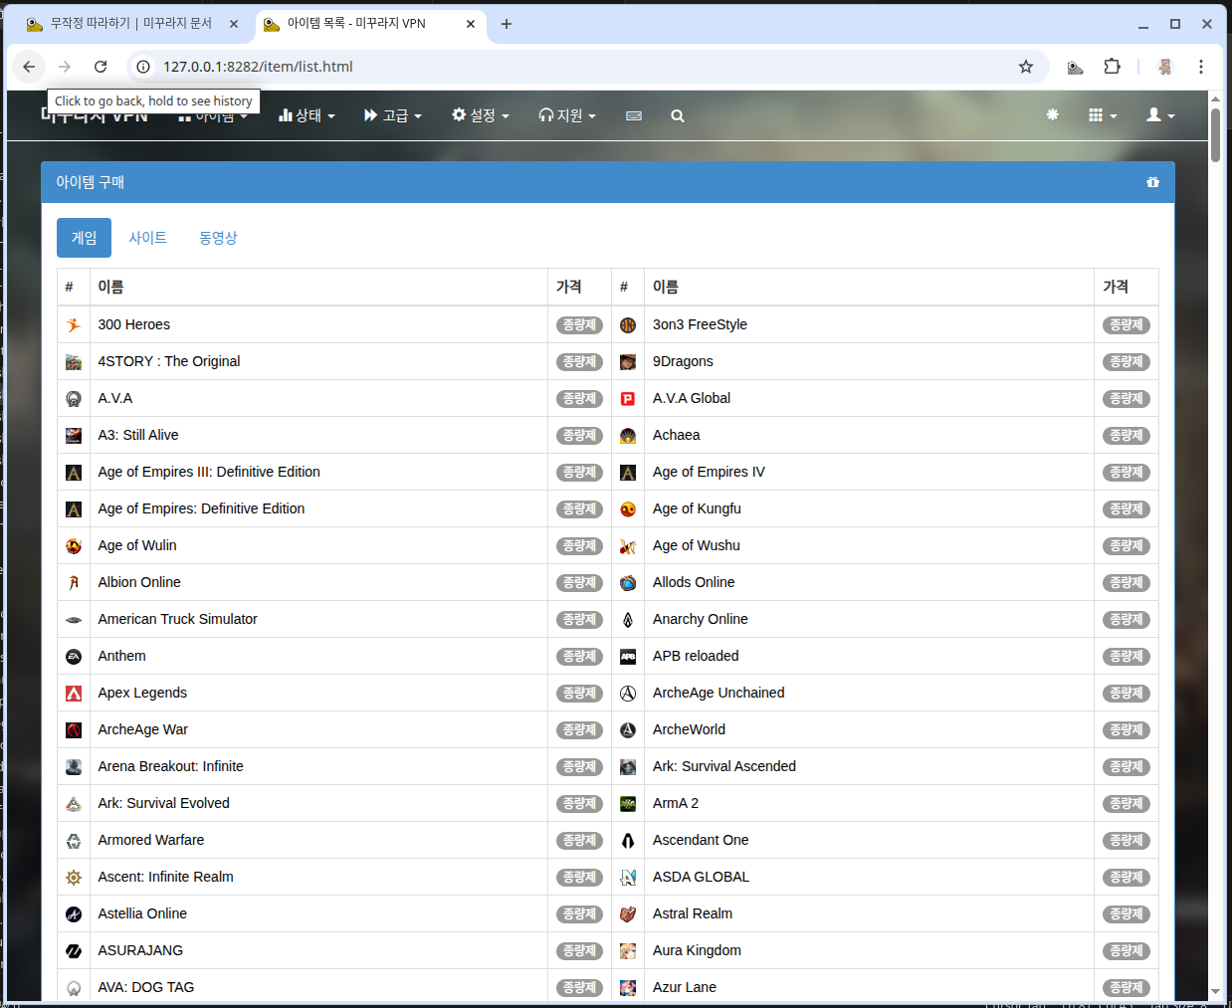Switch to 무작정 따라하기 browser tab
Screen dimensions: 1232x1008
point(131,24)
